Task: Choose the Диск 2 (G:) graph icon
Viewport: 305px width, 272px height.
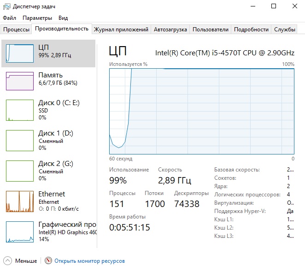Action: [x=19, y=171]
